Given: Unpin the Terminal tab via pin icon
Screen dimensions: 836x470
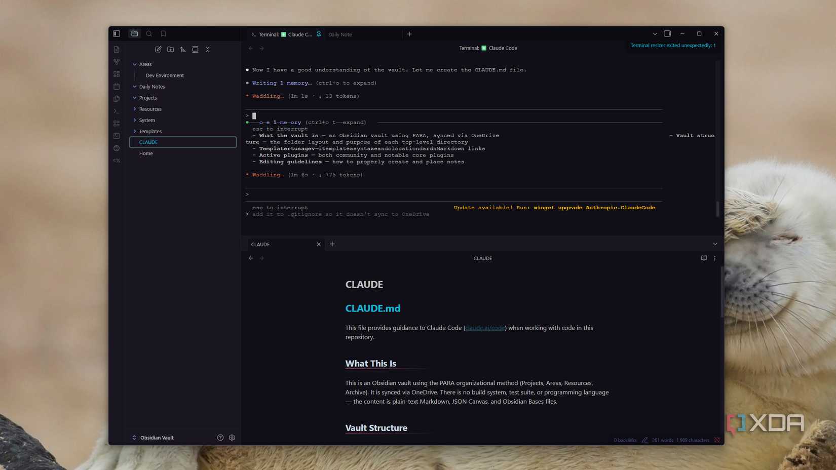Looking at the screenshot, I should click(319, 34).
